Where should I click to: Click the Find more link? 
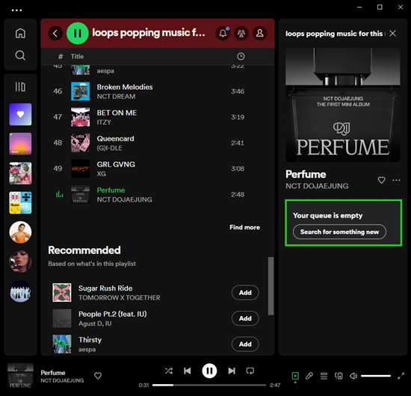244,227
